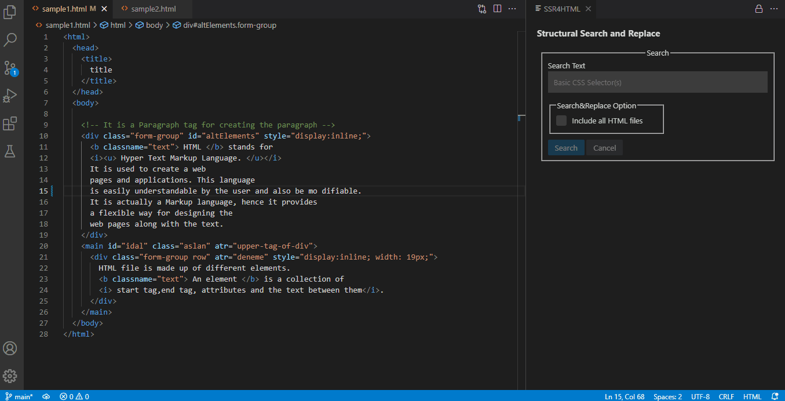Open editor More Actions ellipsis
Viewport: 785px width, 401px height.
512,9
